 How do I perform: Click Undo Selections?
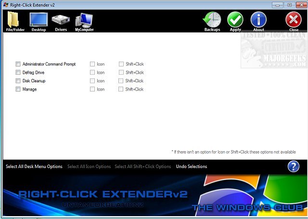[192, 167]
